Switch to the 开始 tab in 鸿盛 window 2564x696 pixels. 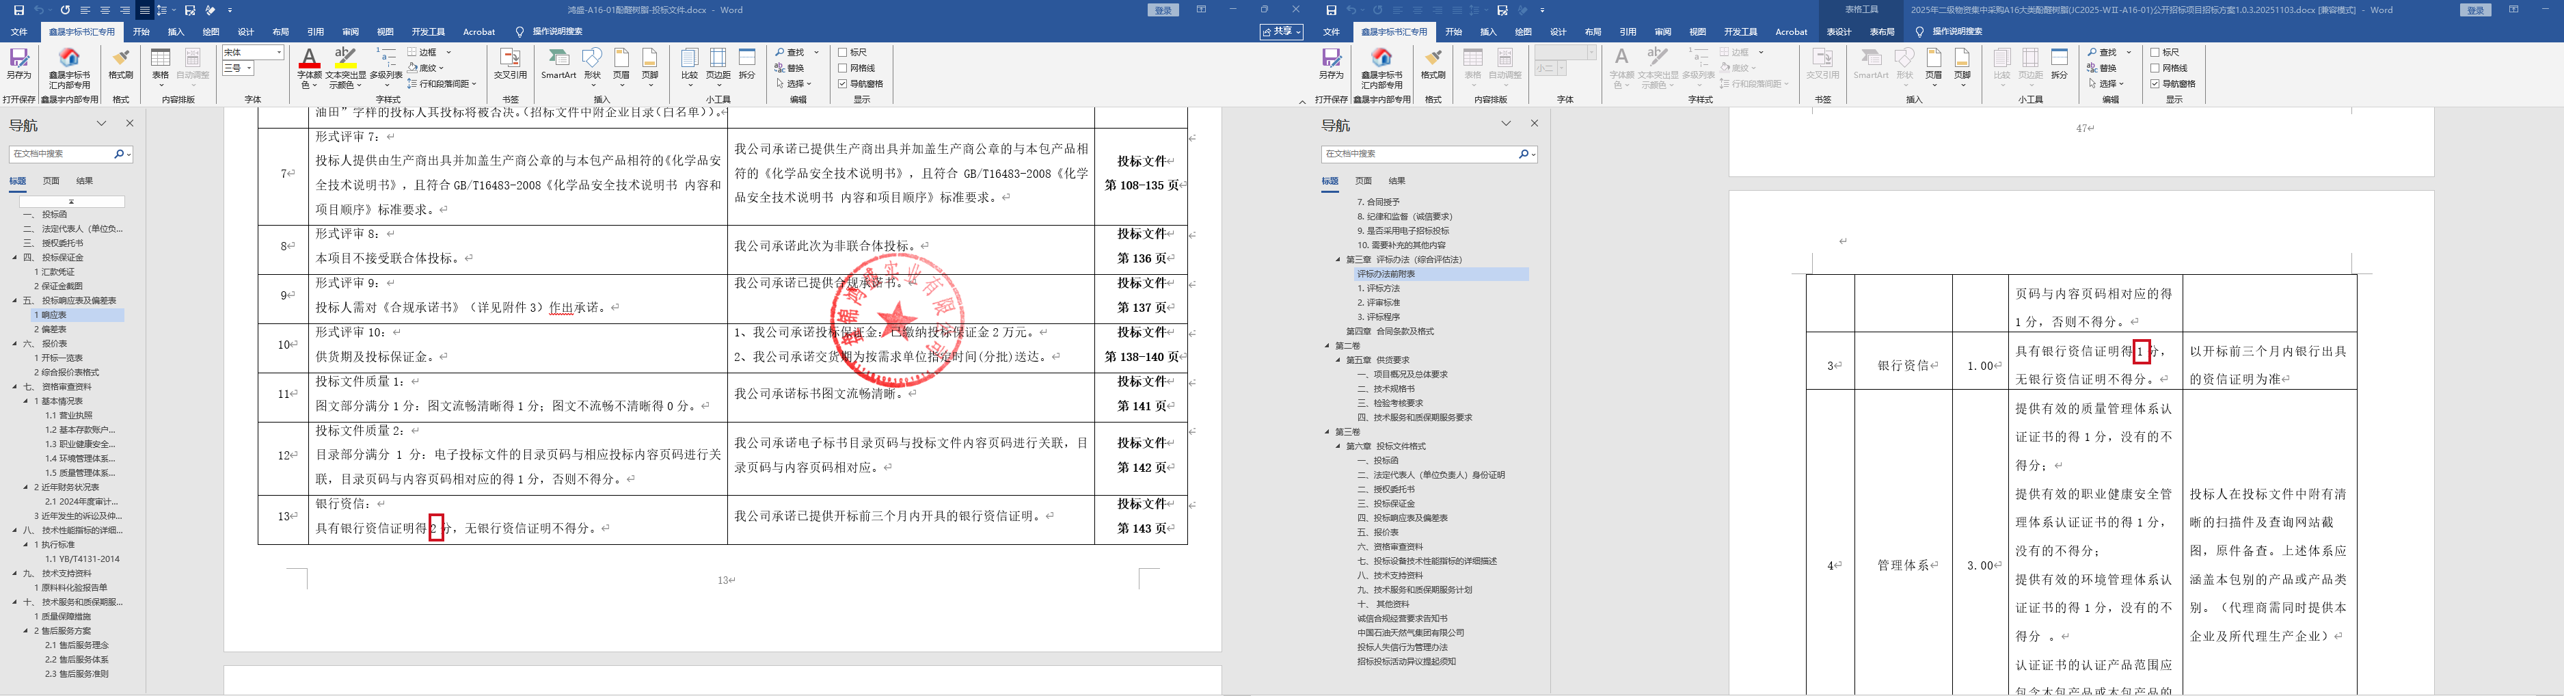[x=141, y=32]
